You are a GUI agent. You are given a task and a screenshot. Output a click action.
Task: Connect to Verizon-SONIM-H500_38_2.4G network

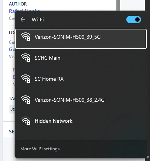pyautogui.click(x=81, y=100)
